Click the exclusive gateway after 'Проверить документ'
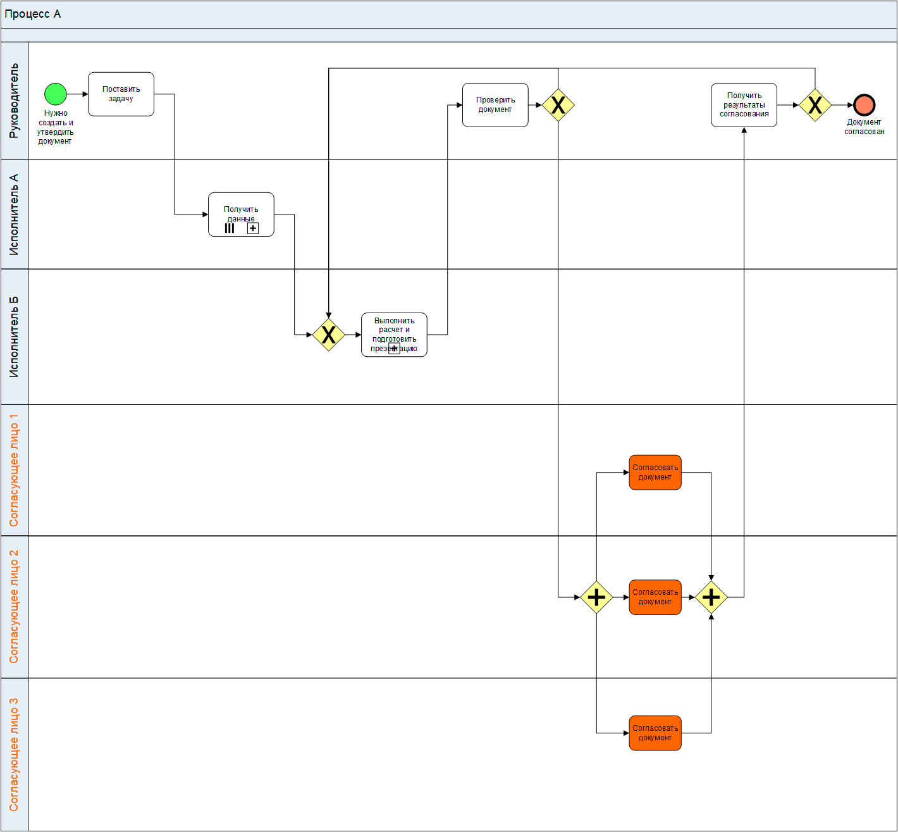The height and width of the screenshot is (832, 898). coord(558,105)
